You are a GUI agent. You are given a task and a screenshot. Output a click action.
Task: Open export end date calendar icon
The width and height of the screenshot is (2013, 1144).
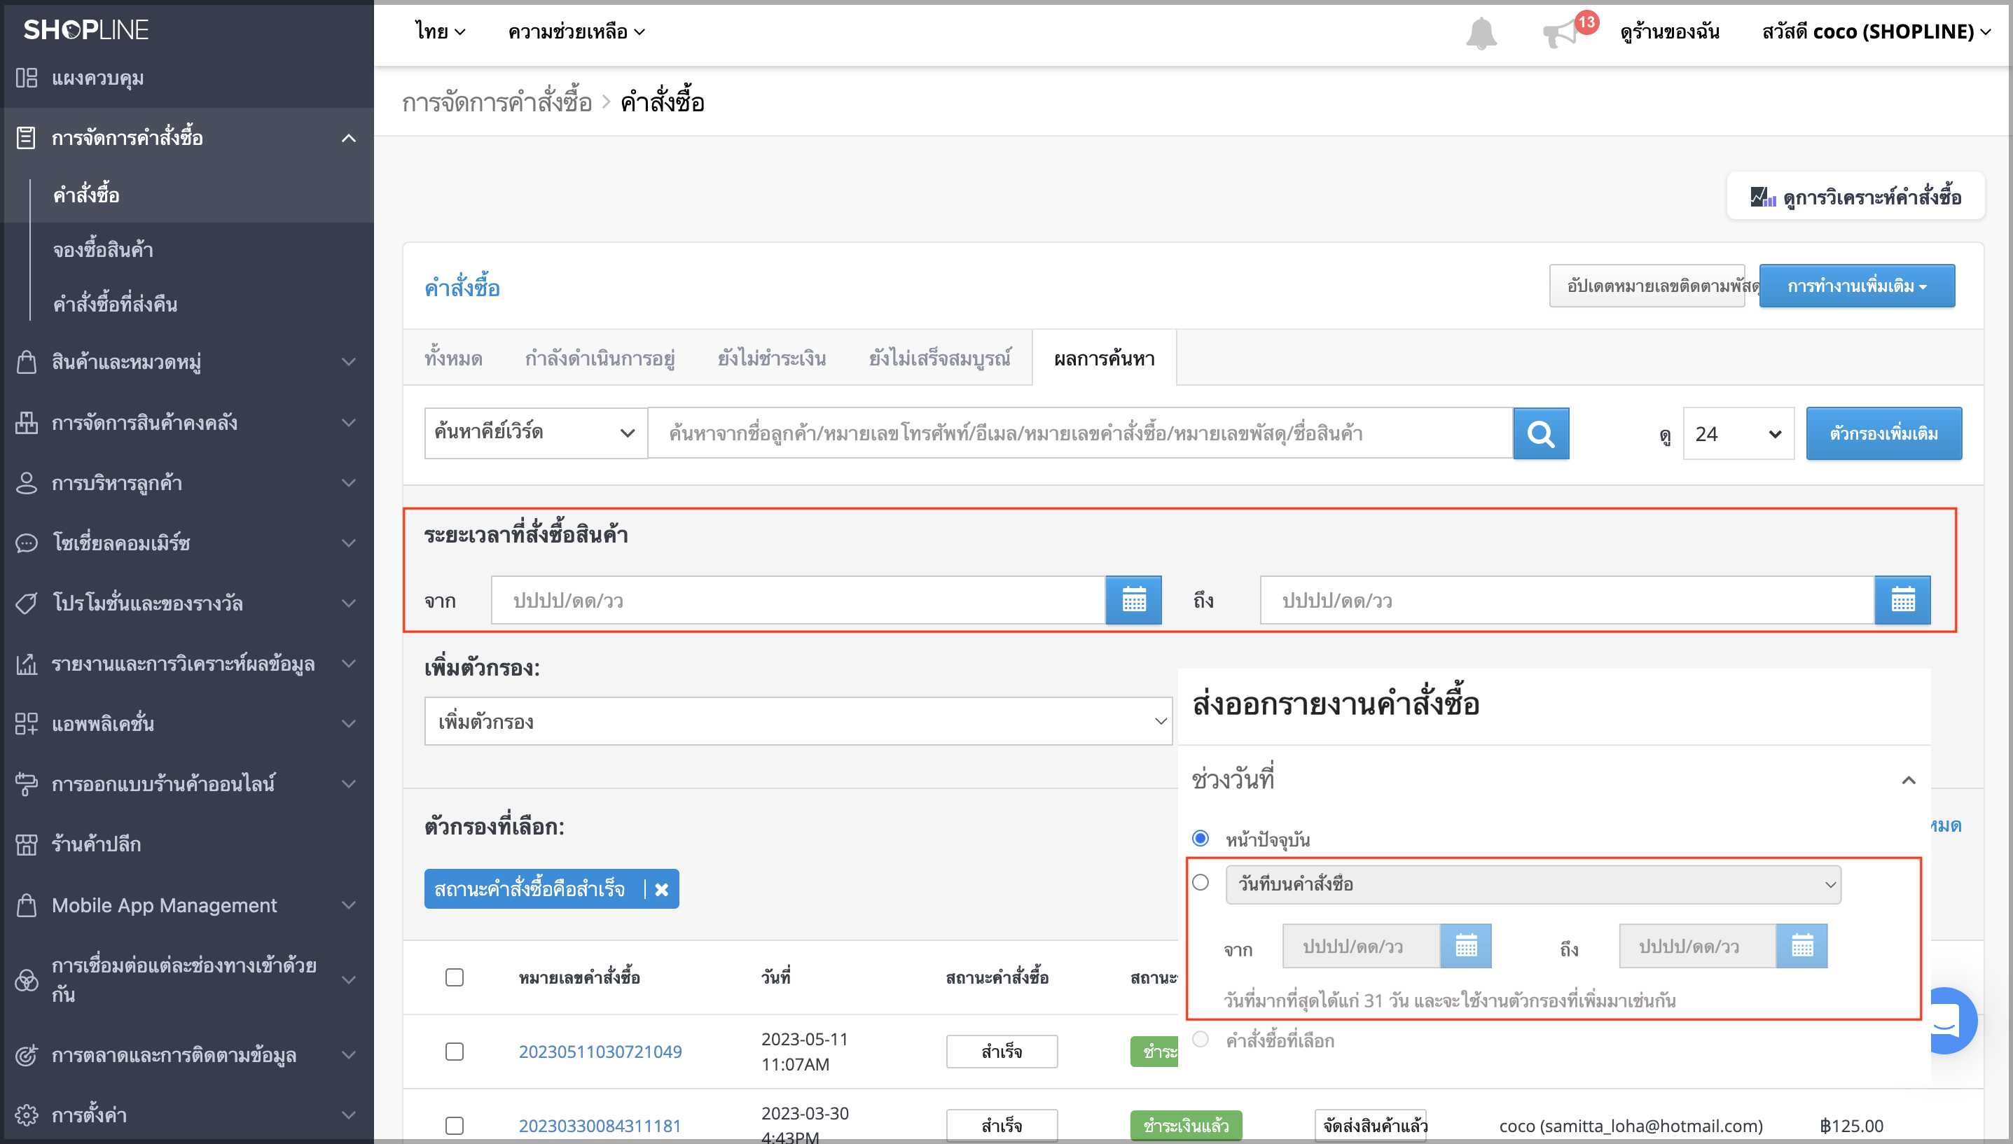point(1802,945)
